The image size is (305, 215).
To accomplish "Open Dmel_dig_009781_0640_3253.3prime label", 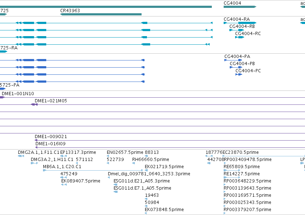I will pos(149,174).
